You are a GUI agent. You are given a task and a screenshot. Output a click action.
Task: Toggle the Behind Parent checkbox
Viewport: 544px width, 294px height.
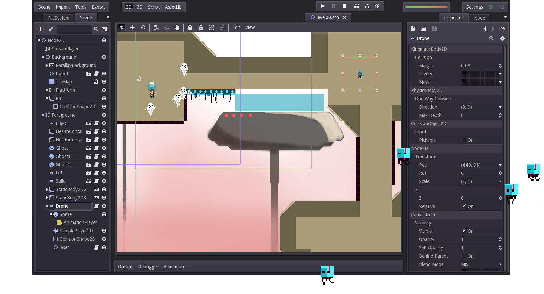[464, 256]
